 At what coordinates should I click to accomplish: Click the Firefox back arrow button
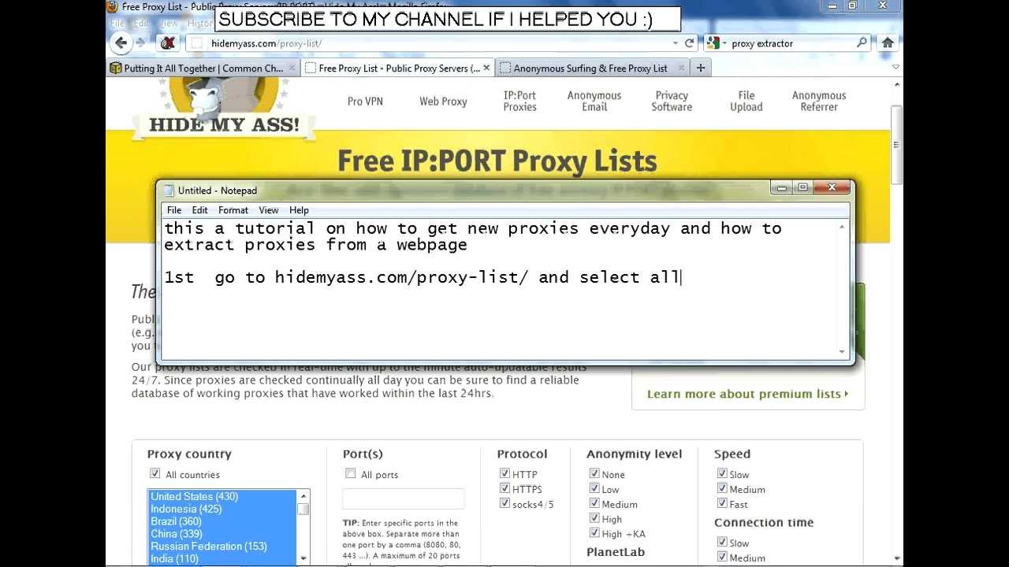120,43
